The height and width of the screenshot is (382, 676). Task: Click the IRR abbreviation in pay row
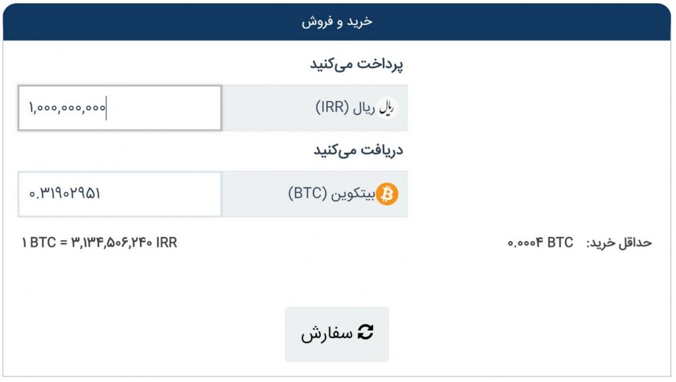pos(333,108)
